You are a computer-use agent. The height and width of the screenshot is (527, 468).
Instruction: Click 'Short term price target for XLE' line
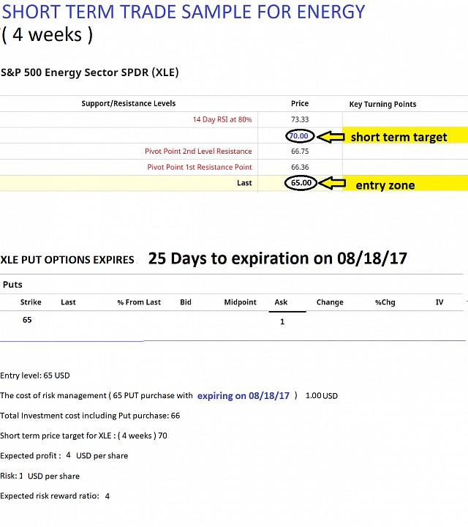point(83,436)
